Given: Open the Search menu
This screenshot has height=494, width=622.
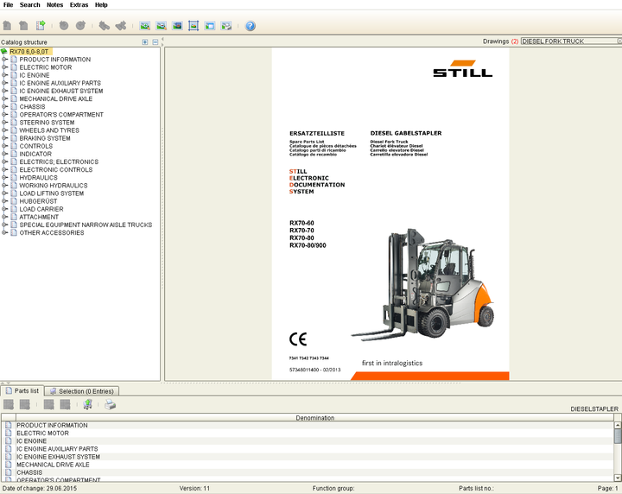Looking at the screenshot, I should pos(29,5).
